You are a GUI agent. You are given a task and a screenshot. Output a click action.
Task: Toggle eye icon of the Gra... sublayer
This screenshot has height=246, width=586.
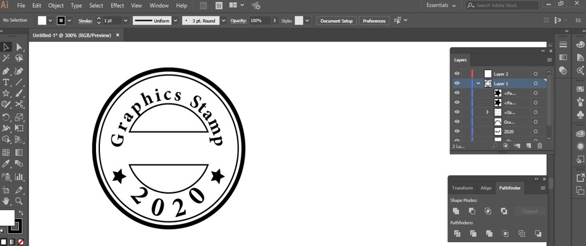pyautogui.click(x=457, y=122)
